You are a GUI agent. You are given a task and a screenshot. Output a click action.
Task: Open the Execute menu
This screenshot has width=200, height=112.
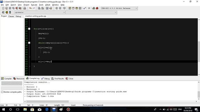point(34,5)
